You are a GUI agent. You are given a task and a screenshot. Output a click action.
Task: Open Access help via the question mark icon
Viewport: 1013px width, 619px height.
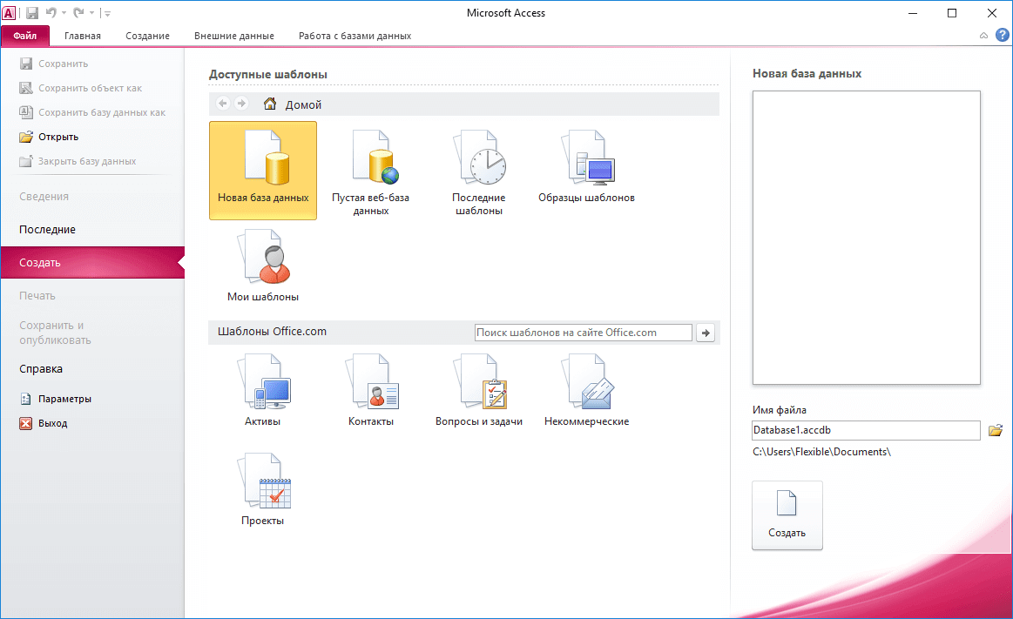pyautogui.click(x=1002, y=36)
